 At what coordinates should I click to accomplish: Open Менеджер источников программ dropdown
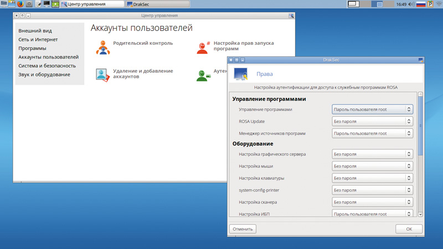click(372, 133)
